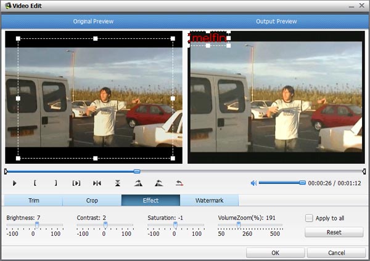
Task: Set the trim end bracket marker
Action: (x=55, y=183)
